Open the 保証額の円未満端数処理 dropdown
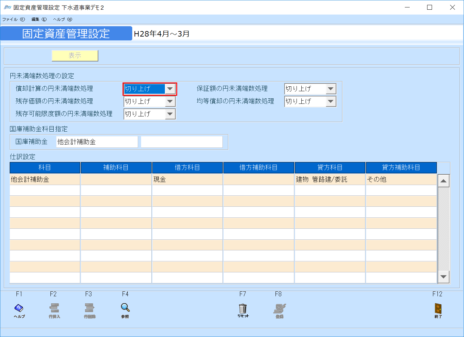 (331, 89)
